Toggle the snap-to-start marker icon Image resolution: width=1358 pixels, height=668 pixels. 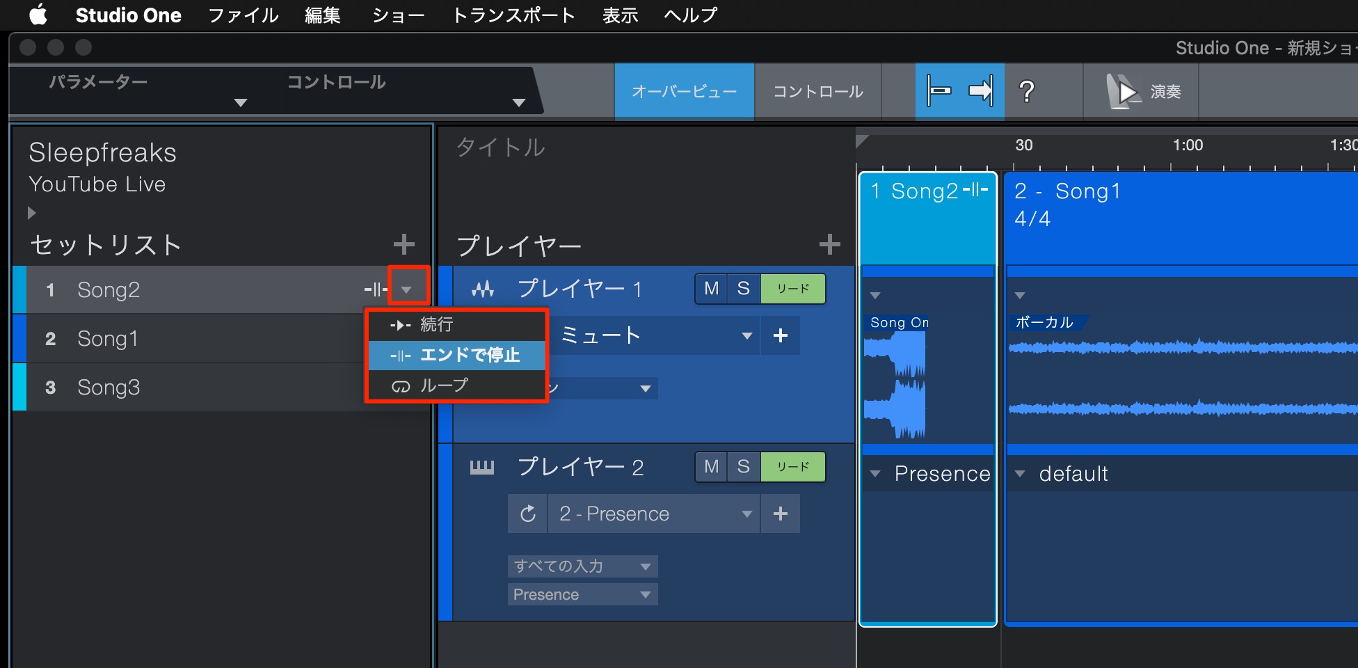point(938,91)
